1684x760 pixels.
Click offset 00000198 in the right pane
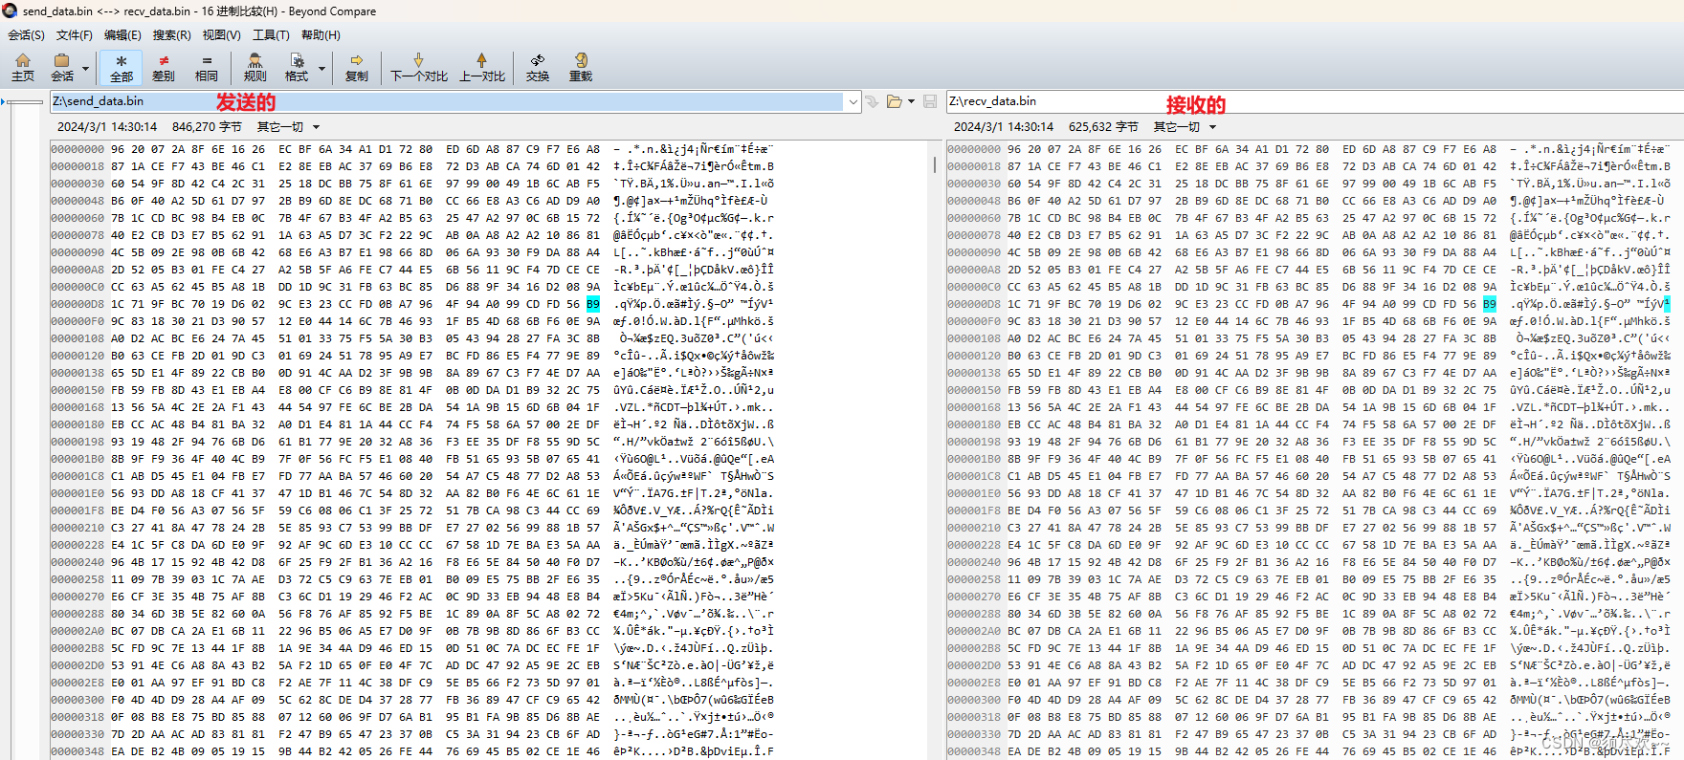point(974,442)
